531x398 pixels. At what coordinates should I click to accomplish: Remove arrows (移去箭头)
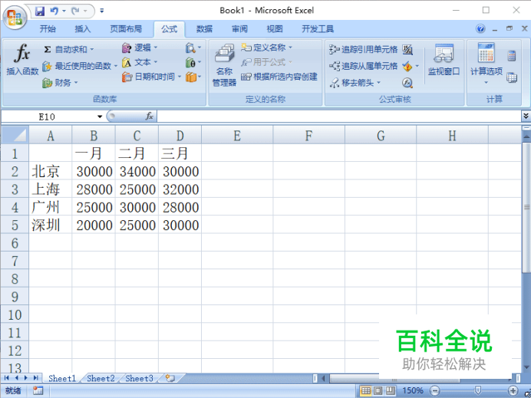tap(355, 83)
